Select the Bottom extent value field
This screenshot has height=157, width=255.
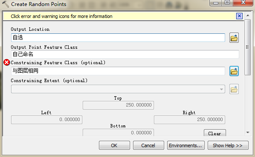pyautogui.click(x=118, y=133)
